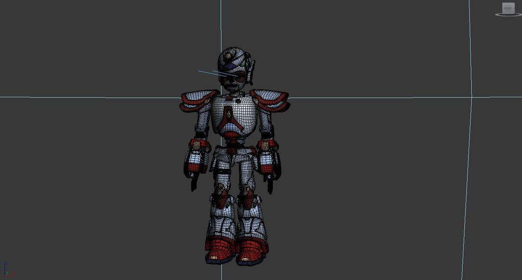Select the knee guard on the screen's left
522x280 pixels.
221,196
